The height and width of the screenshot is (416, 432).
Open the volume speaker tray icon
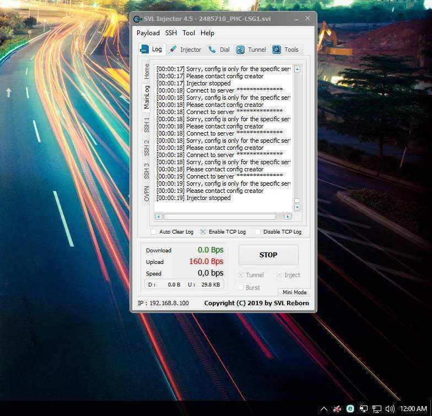pos(390,409)
